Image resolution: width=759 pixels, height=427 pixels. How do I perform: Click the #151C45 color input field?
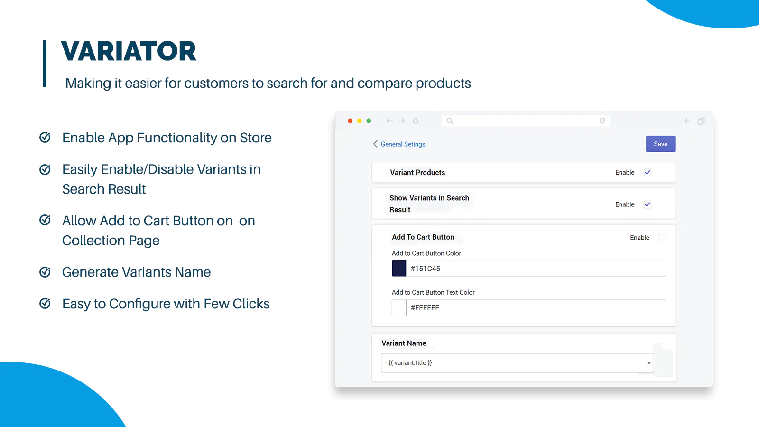[x=536, y=269]
